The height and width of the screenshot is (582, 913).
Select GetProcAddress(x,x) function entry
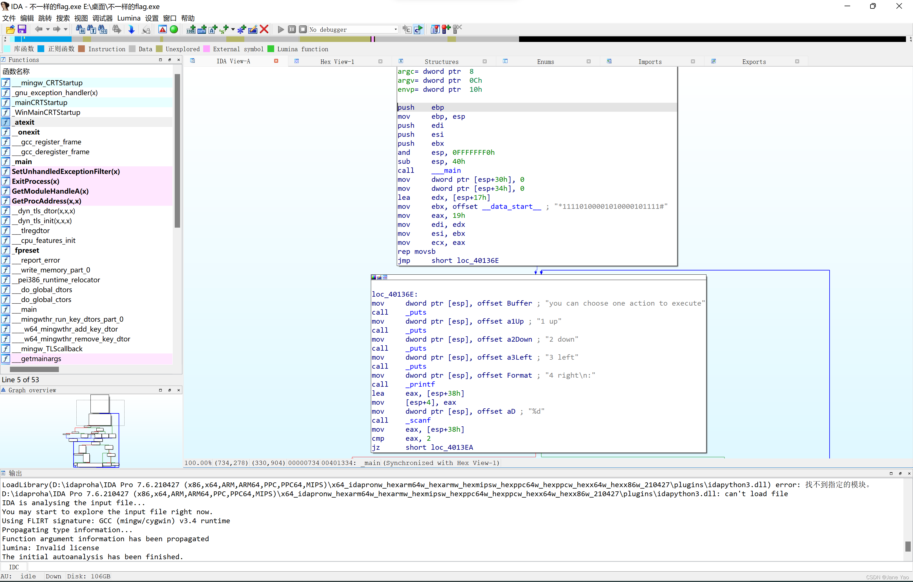[46, 201]
